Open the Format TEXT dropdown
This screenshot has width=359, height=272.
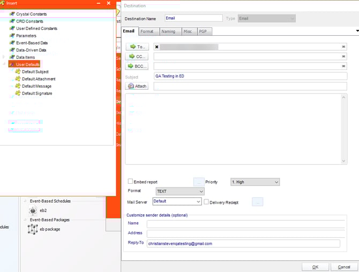(179, 191)
